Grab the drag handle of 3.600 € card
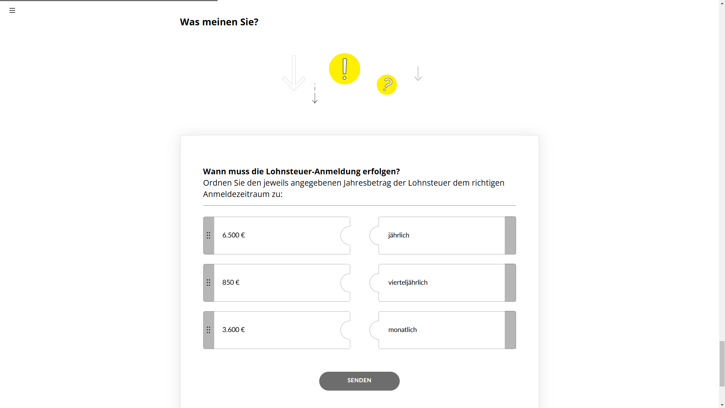This screenshot has height=408, width=725. pos(209,330)
